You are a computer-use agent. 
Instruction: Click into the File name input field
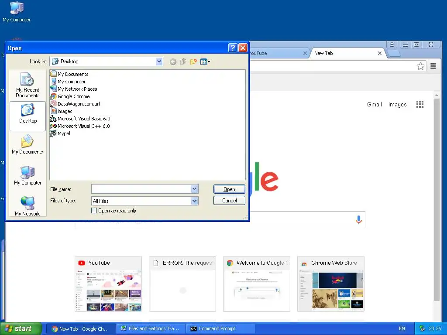(141, 189)
